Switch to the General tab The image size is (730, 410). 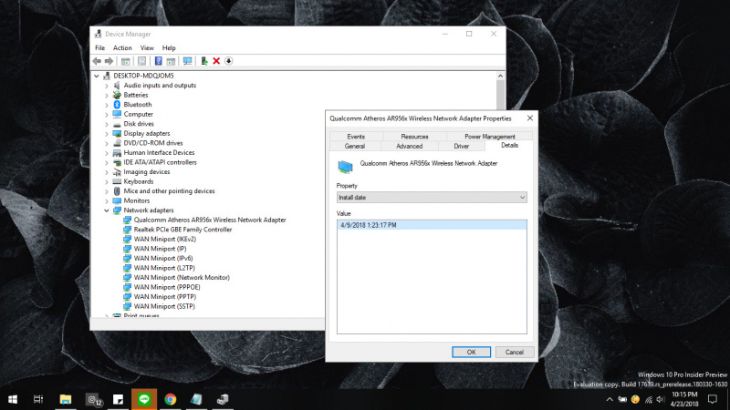(355, 146)
